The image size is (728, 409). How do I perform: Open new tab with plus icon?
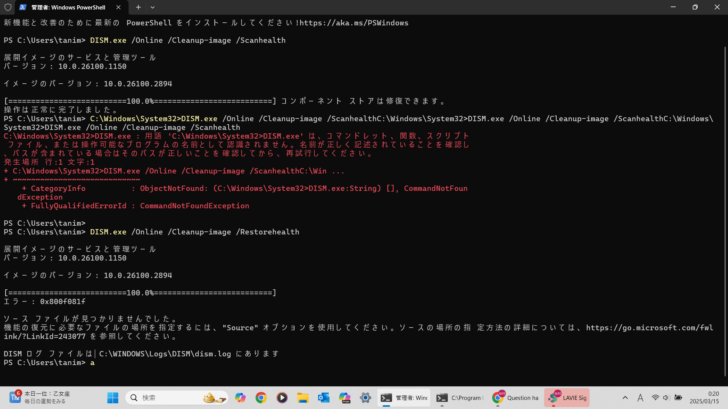[x=138, y=7]
